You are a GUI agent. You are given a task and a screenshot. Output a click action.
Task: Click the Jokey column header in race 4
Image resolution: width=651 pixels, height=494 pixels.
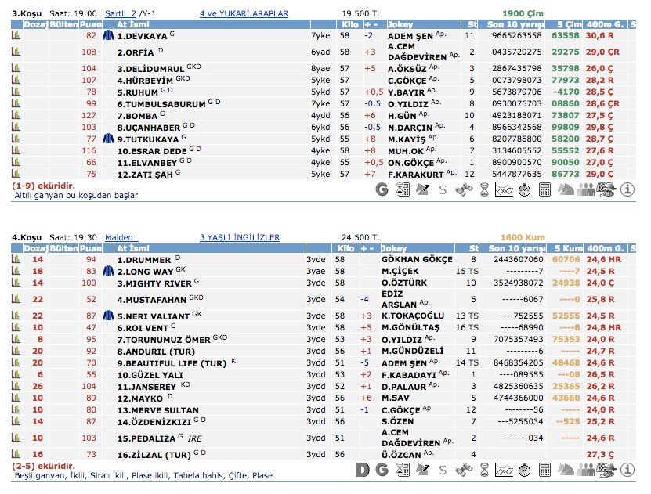(x=396, y=248)
